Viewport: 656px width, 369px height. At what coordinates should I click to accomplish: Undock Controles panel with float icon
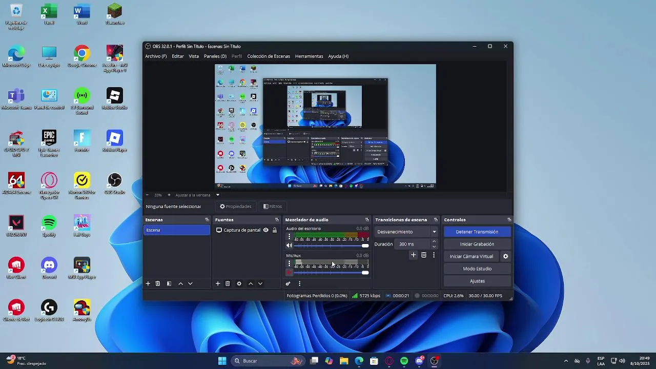tap(509, 220)
